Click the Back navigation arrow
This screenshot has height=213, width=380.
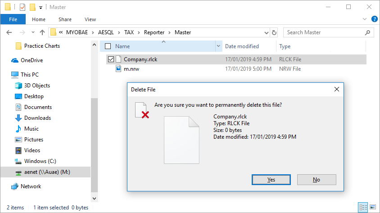[x=9, y=32]
